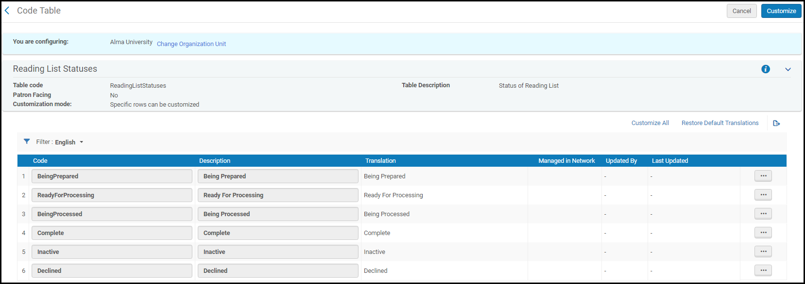Click the Complete translation cell

tap(377, 233)
